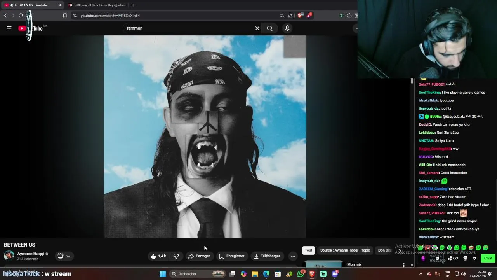
Task: Like the video (1,4 k)
Action: [x=158, y=256]
